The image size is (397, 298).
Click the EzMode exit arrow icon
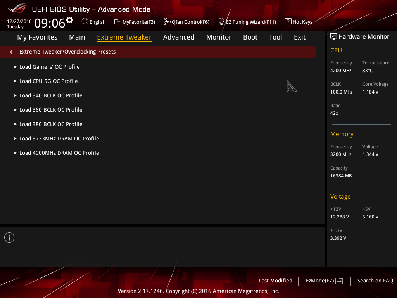(339, 281)
